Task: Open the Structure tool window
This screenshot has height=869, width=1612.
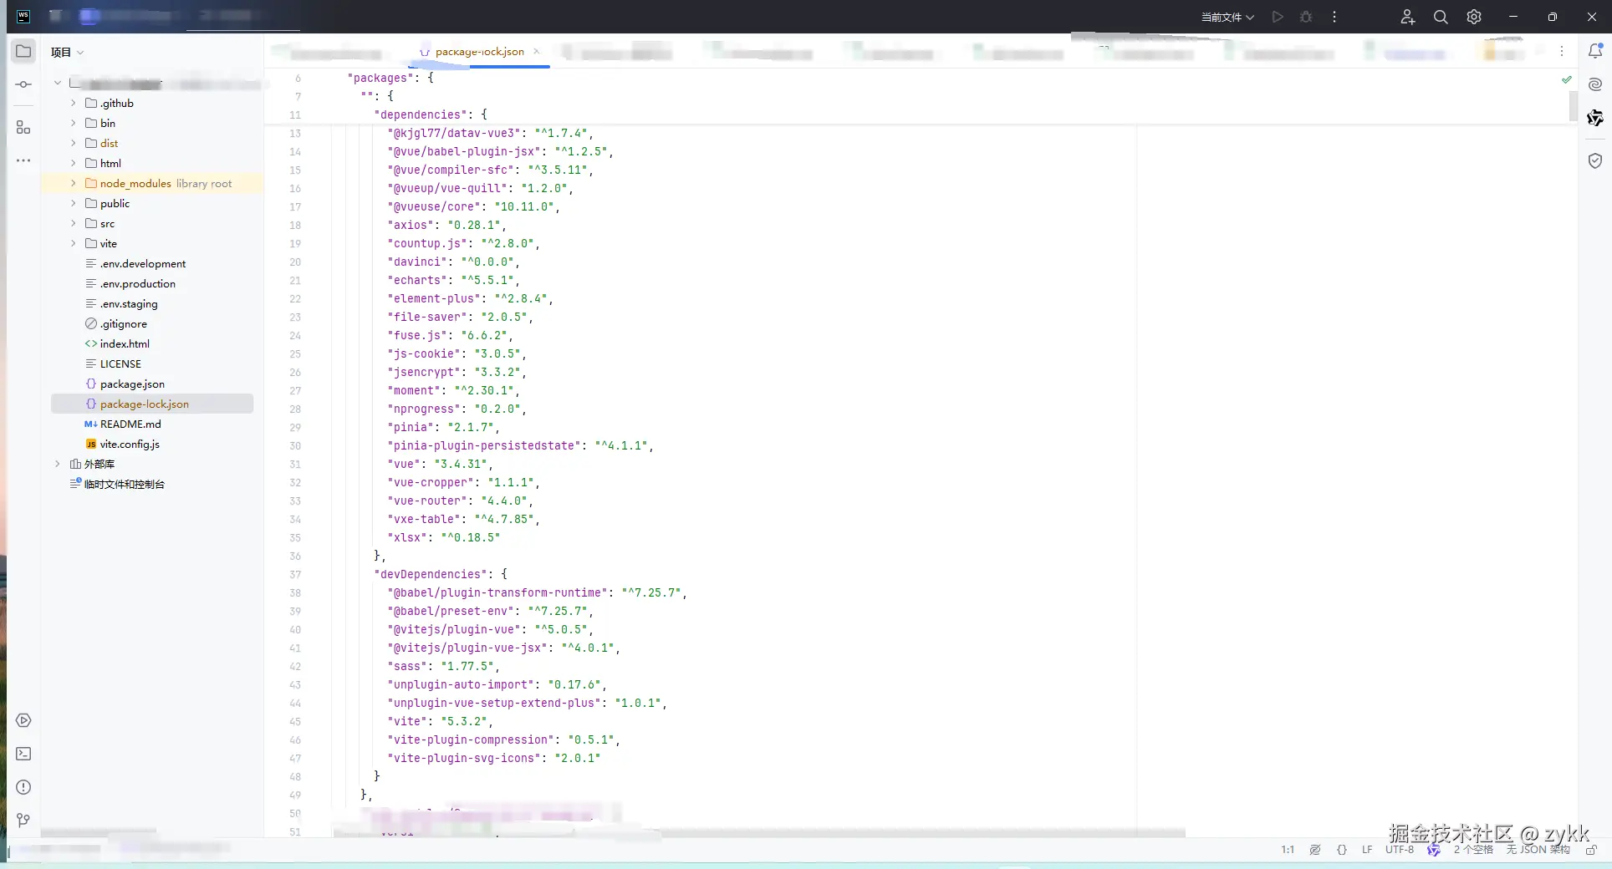Action: tap(23, 127)
